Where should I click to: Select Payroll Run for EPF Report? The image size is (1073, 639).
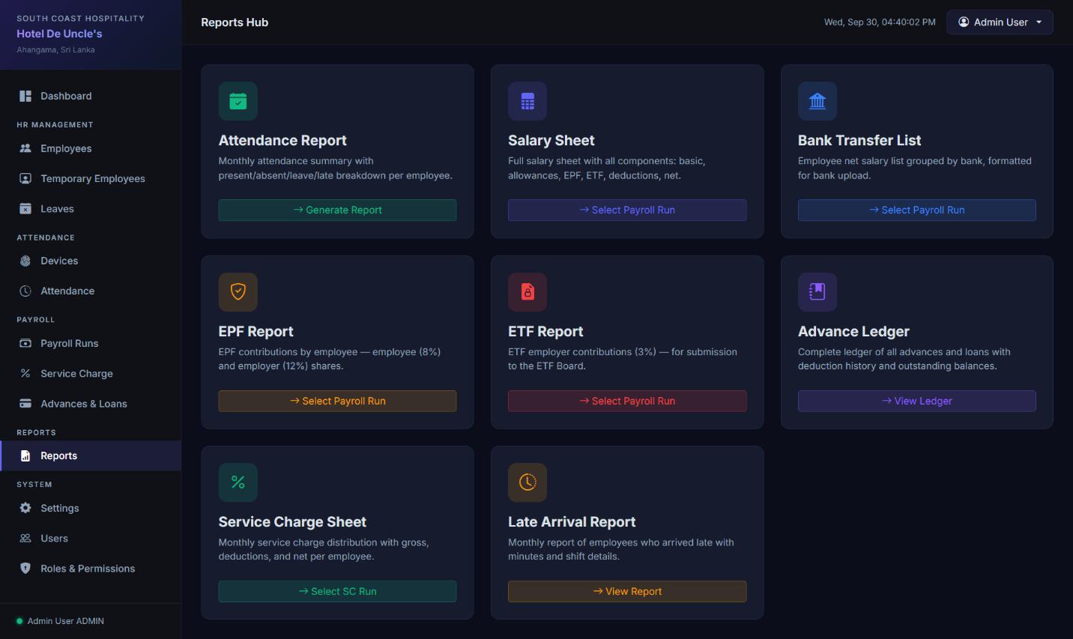click(x=337, y=401)
